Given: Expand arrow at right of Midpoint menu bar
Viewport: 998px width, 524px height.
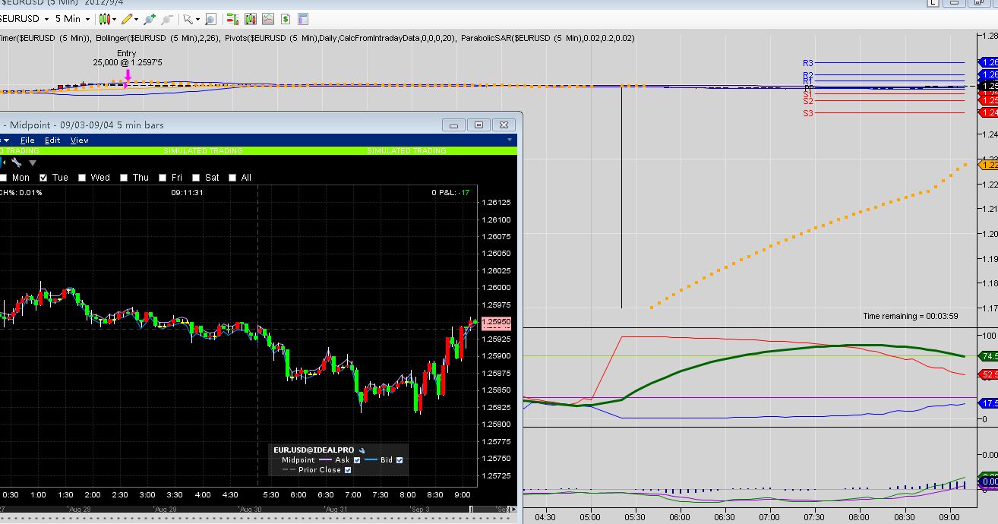Looking at the screenshot, I should pos(510,140).
